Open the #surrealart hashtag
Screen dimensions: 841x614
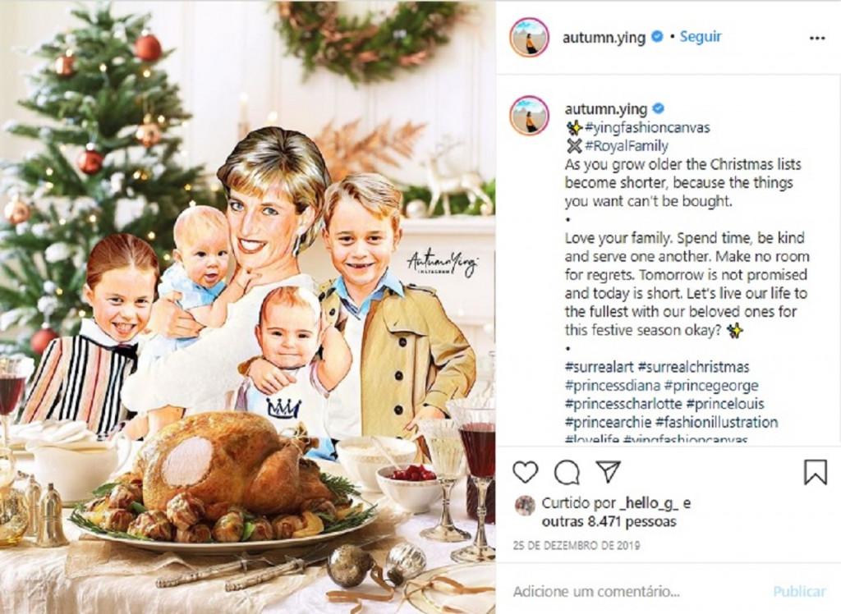pyautogui.click(x=599, y=367)
